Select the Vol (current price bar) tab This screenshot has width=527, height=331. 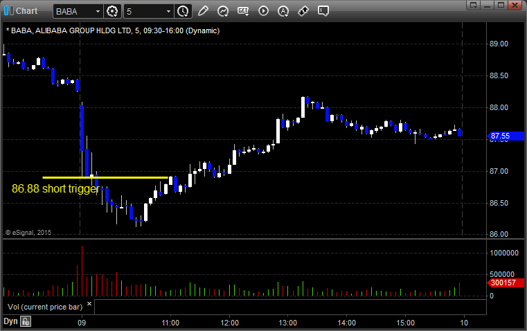43,306
